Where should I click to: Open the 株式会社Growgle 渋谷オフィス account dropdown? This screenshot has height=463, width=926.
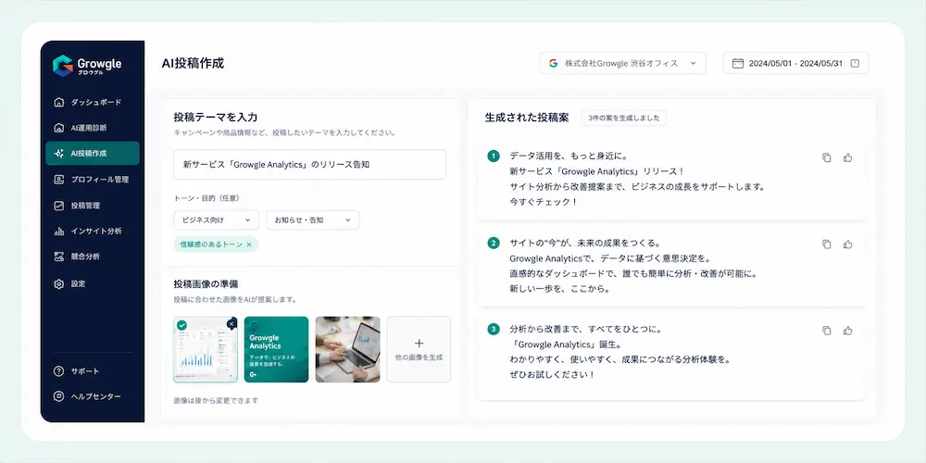pos(622,63)
